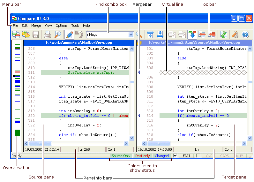Click the Dest only red color indicator
Viewport: 254px width, 182px height.
142,156
